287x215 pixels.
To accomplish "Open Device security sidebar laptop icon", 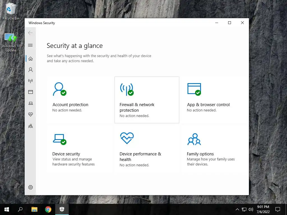I will [31, 103].
